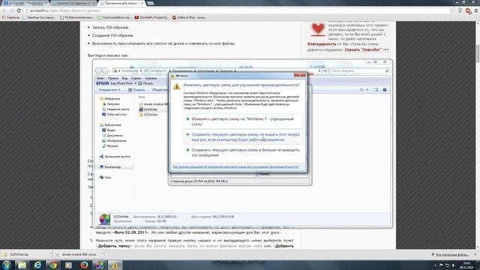This screenshot has height=270, width=480.
Task: Click show all downloads link
Action: pyautogui.click(x=451, y=255)
